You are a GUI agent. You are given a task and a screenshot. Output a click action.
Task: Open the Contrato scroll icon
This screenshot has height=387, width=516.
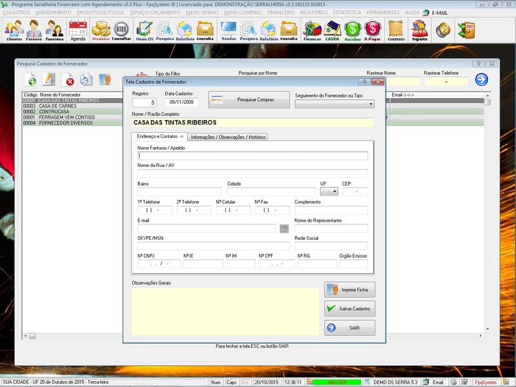click(396, 30)
